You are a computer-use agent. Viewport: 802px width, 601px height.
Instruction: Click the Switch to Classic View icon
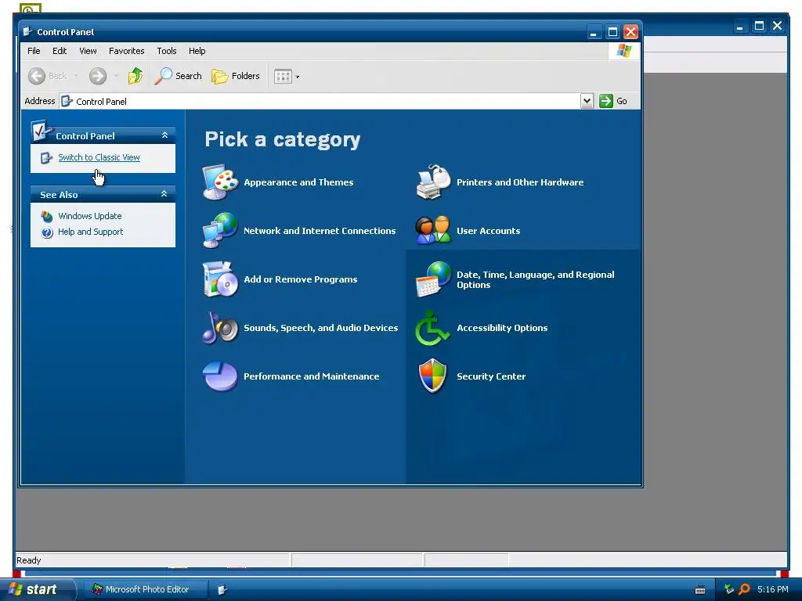pyautogui.click(x=46, y=158)
